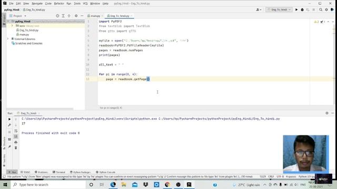
Task: Select Scratches and Consoles
Action: [27, 43]
